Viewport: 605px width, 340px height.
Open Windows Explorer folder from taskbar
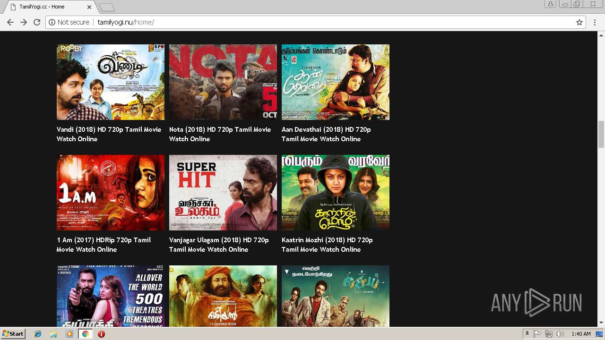pyautogui.click(x=53, y=334)
